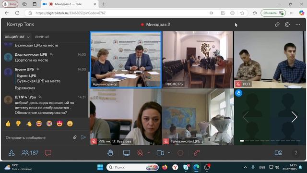Open the shapes apps icon in bottom bar
307x173 pixels.
(12, 153)
